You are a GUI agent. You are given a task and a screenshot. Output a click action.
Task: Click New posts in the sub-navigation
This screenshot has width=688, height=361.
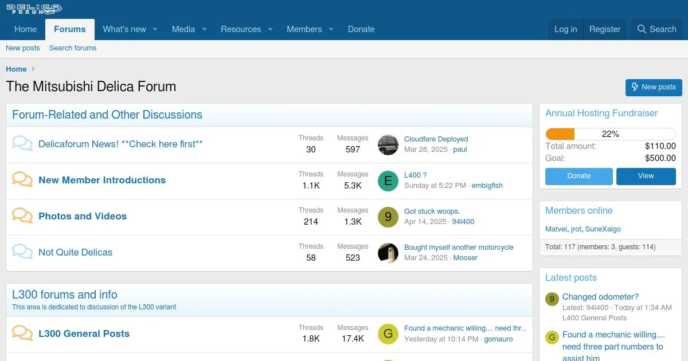(23, 48)
